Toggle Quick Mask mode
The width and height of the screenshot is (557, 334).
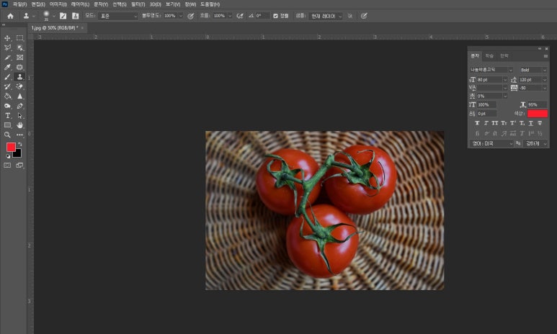point(7,165)
